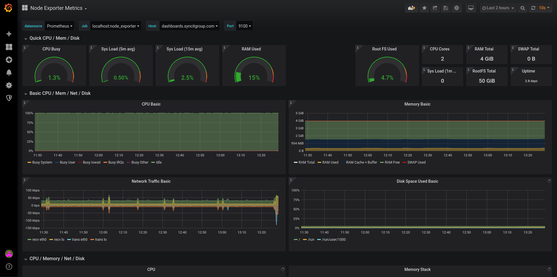Open the Create plus menu in sidebar
557x277 pixels.
tap(9, 34)
